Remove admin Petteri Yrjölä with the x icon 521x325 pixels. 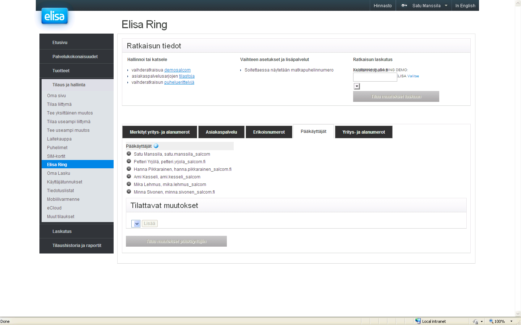click(129, 161)
